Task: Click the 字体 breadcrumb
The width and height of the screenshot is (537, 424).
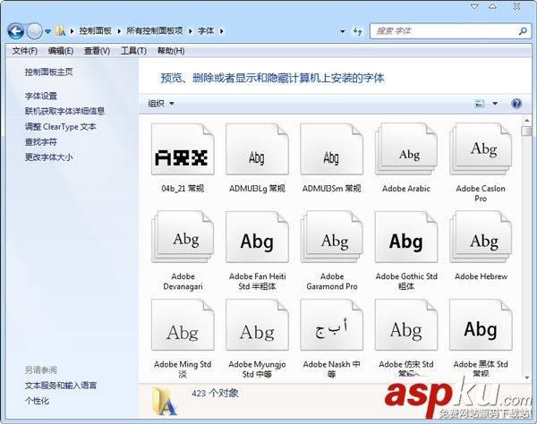Action: pos(206,30)
